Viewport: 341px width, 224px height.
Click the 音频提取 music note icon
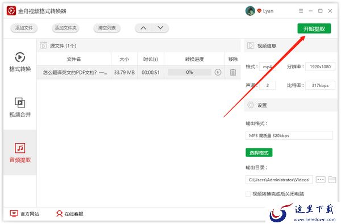click(20, 148)
